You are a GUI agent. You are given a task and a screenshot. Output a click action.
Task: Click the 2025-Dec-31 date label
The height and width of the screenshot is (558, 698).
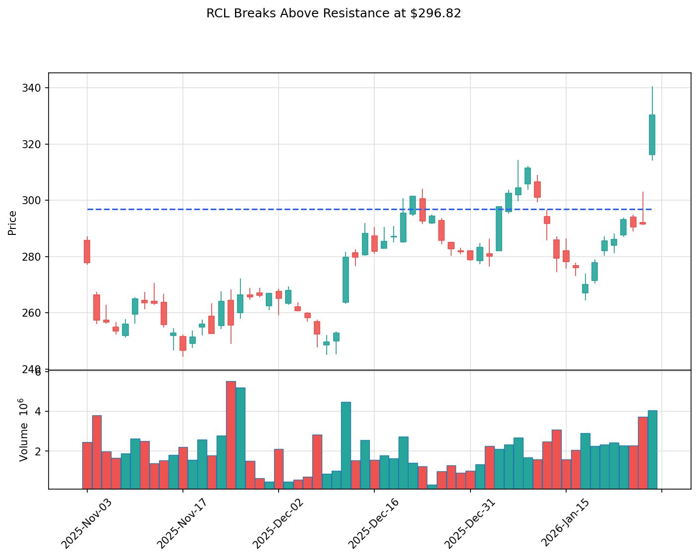tap(469, 523)
